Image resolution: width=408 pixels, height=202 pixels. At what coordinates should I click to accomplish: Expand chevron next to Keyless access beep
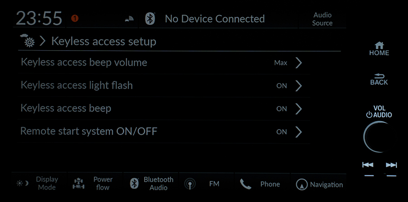point(299,108)
